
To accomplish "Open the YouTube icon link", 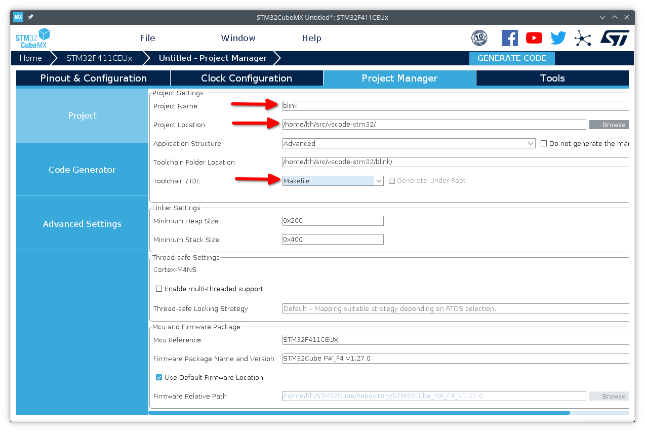I will [534, 38].
